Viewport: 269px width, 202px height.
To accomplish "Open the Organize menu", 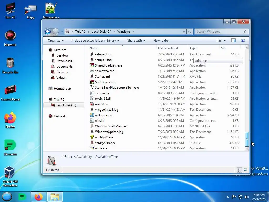I will (x=56, y=41).
